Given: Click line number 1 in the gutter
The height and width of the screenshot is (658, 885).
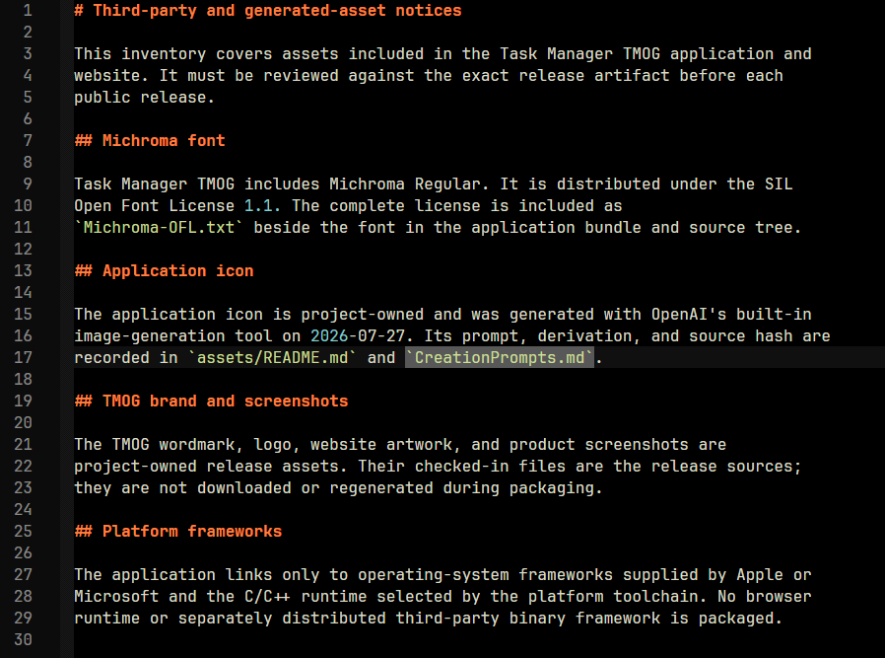Looking at the screenshot, I should tap(27, 11).
